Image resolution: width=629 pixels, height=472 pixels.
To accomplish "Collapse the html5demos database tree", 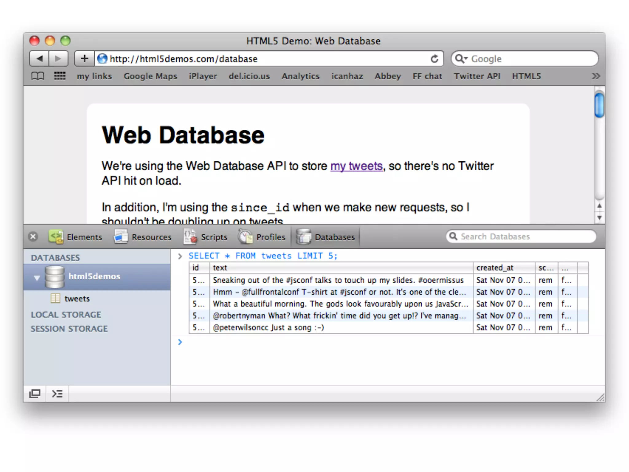I will pos(37,278).
